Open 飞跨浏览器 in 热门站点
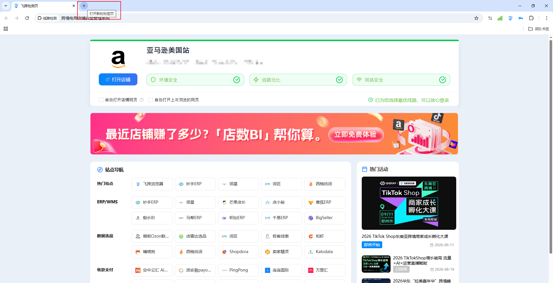 152,184
